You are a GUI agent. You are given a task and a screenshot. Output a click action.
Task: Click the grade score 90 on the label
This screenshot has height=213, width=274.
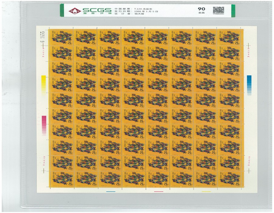tap(201, 9)
